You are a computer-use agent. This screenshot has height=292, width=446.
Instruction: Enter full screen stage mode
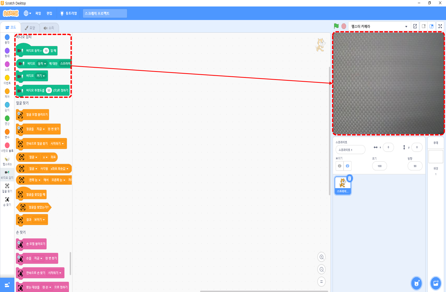point(440,26)
